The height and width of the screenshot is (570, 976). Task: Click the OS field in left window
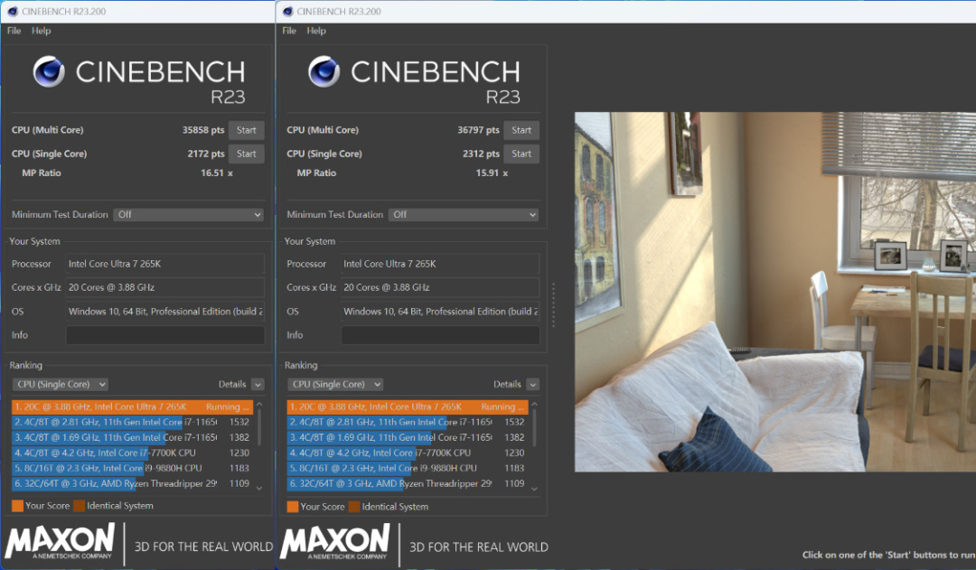(x=165, y=311)
